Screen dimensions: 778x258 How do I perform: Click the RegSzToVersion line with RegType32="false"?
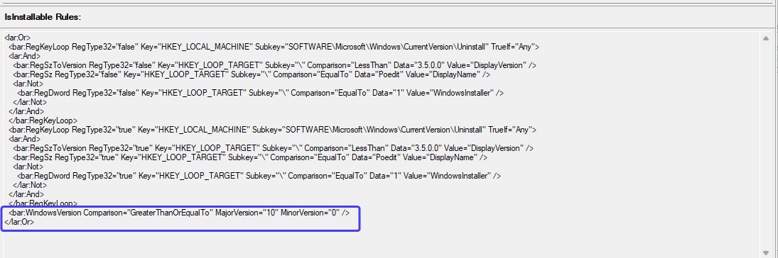click(274, 65)
